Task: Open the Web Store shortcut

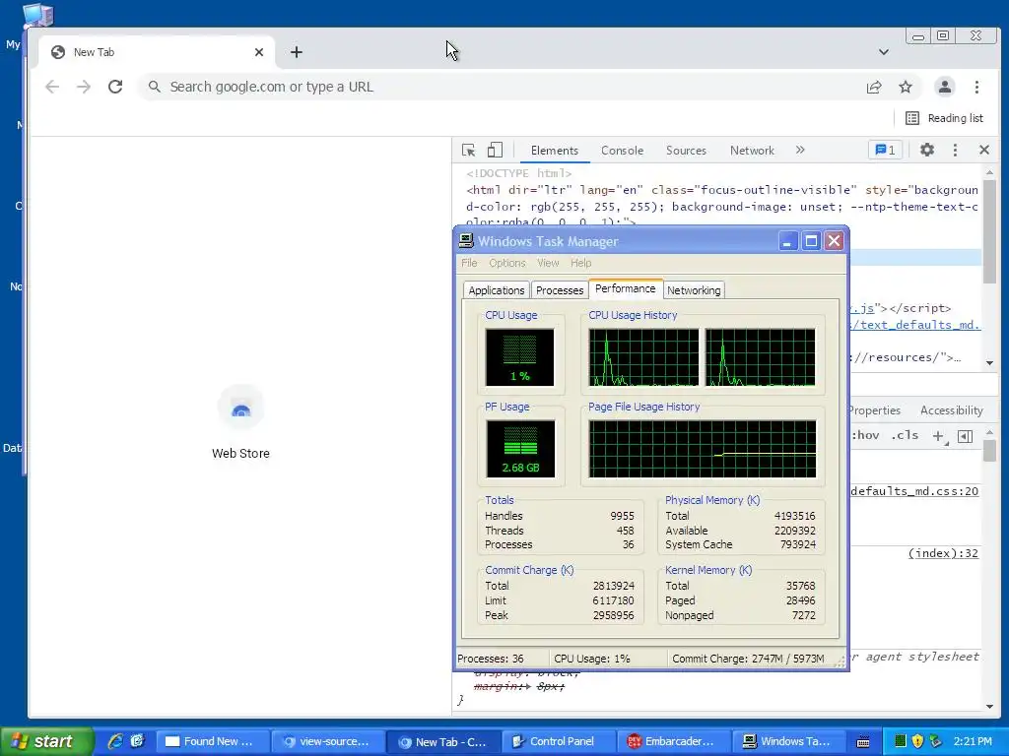Action: [240, 421]
